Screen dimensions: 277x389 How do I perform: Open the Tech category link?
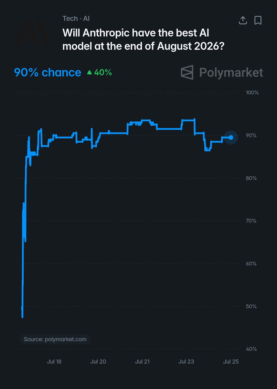click(x=70, y=18)
